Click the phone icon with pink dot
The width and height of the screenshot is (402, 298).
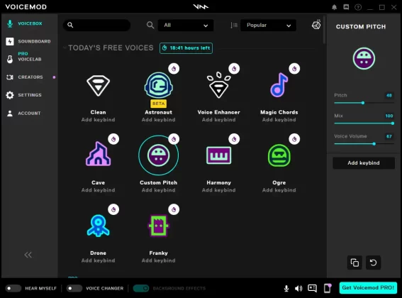328,288
